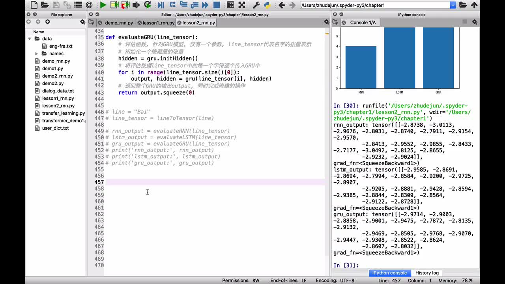Select eng-fra.txt in the file tree
The height and width of the screenshot is (284, 505).
pos(61,46)
